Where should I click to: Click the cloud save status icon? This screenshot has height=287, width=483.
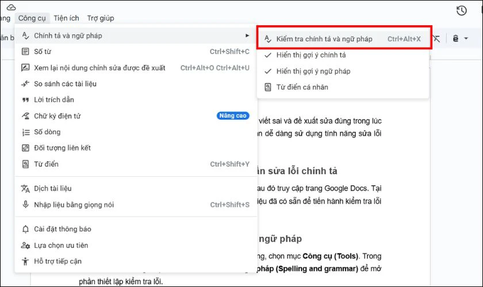point(11,7)
